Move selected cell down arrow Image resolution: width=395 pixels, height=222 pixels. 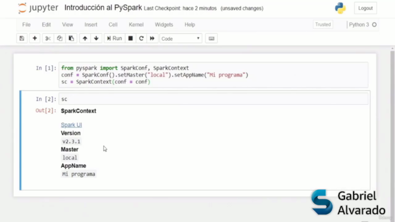pos(96,38)
